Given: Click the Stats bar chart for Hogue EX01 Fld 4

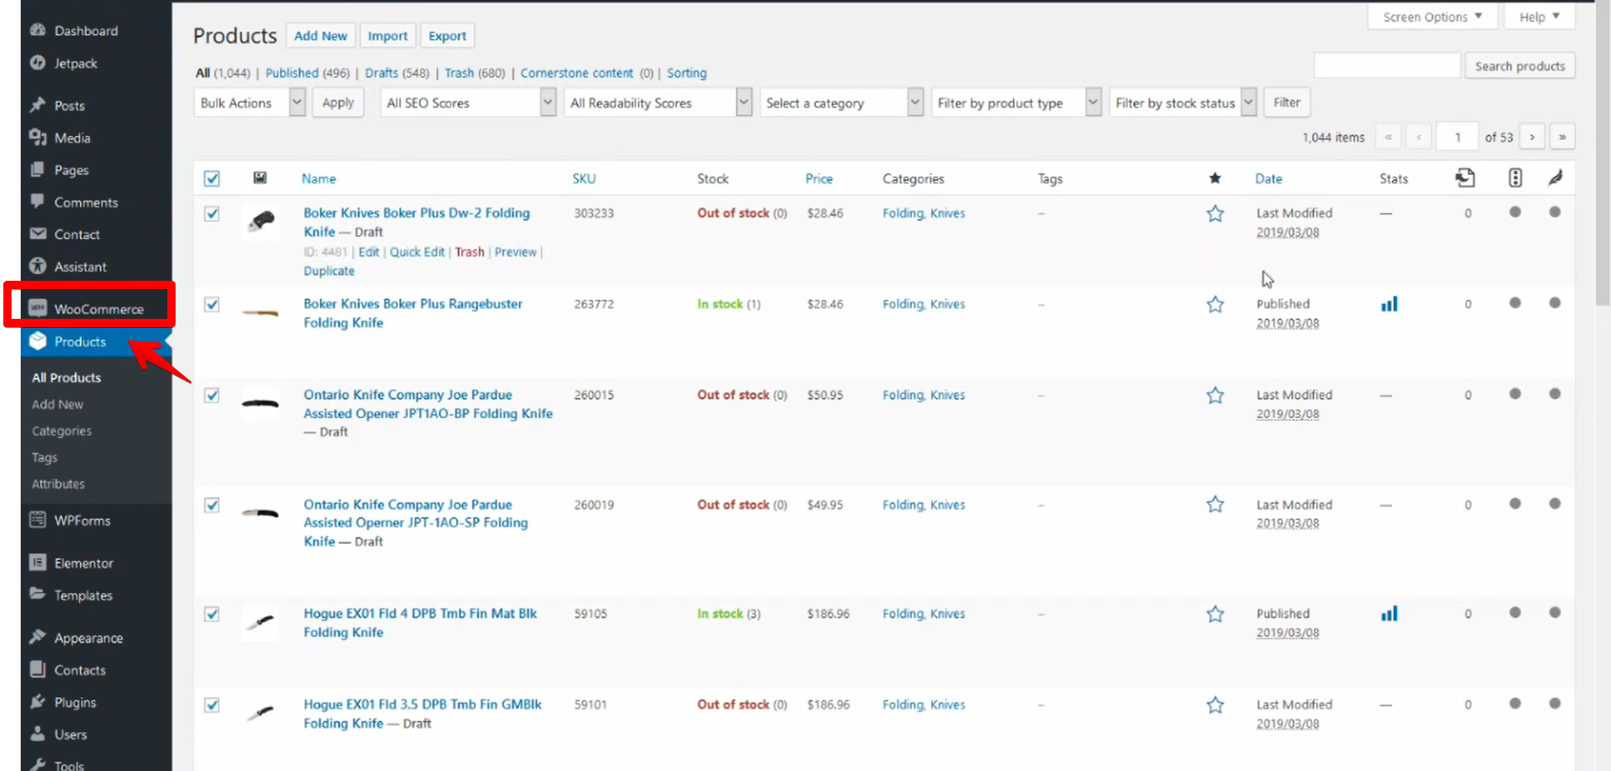Looking at the screenshot, I should 1389,614.
